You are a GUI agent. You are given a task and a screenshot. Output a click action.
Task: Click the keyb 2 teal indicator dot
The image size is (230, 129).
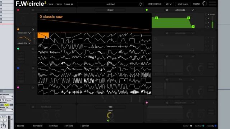coord(203,126)
